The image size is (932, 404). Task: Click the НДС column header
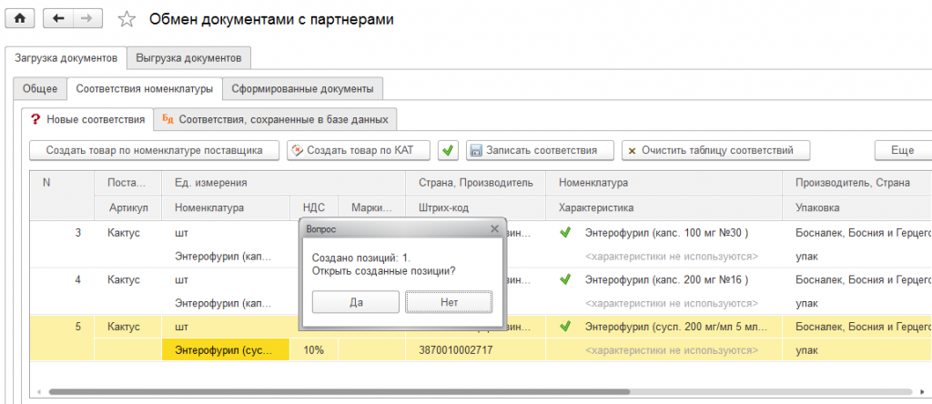pos(314,208)
